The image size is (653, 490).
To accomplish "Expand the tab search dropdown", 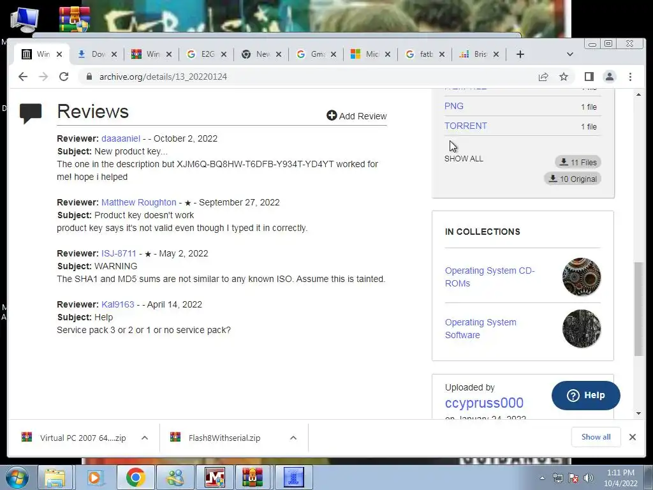I will [x=570, y=54].
